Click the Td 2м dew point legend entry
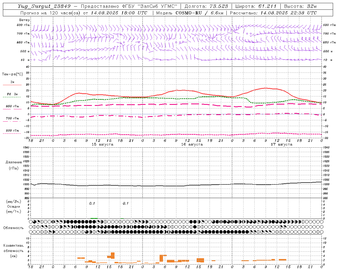The image size is (337, 269). tap(12, 94)
